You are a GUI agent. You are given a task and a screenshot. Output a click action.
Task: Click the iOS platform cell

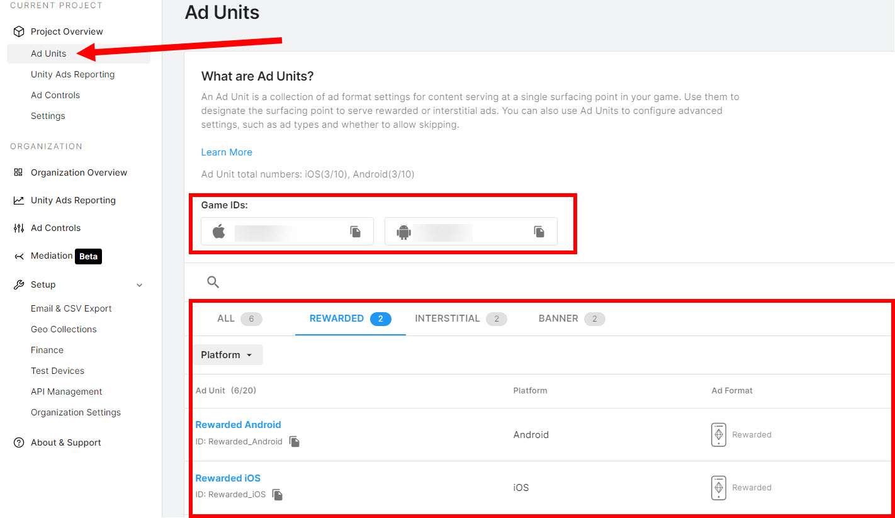point(521,488)
